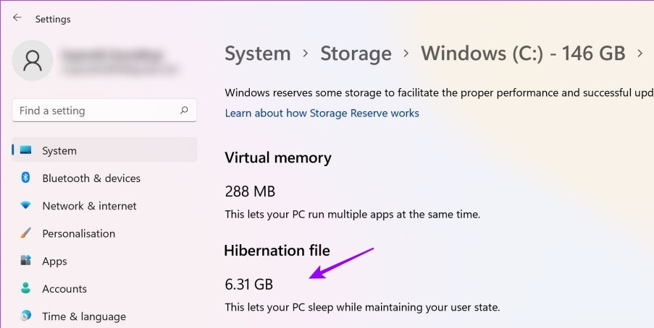Click the 'sleep while maintaining' description text
The width and height of the screenshot is (654, 328).
point(362,308)
